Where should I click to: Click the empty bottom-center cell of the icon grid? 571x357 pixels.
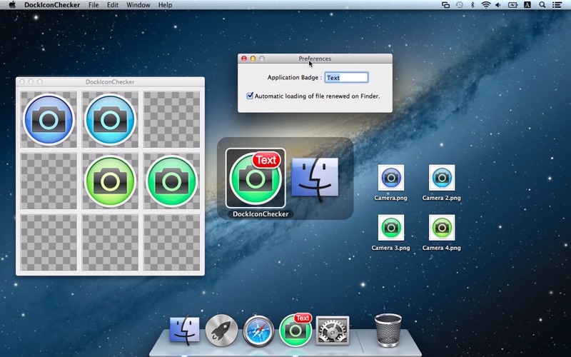coord(111,243)
